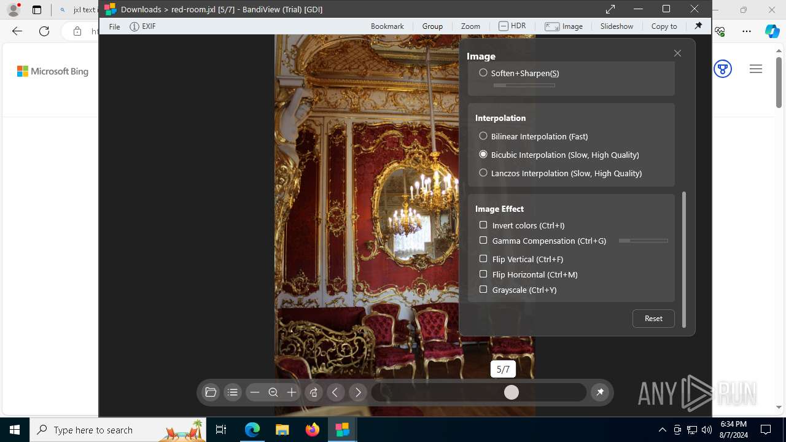Open volume control in system tray

[706, 430]
